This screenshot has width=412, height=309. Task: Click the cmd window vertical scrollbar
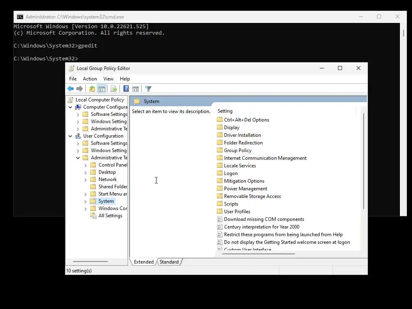click(403, 33)
